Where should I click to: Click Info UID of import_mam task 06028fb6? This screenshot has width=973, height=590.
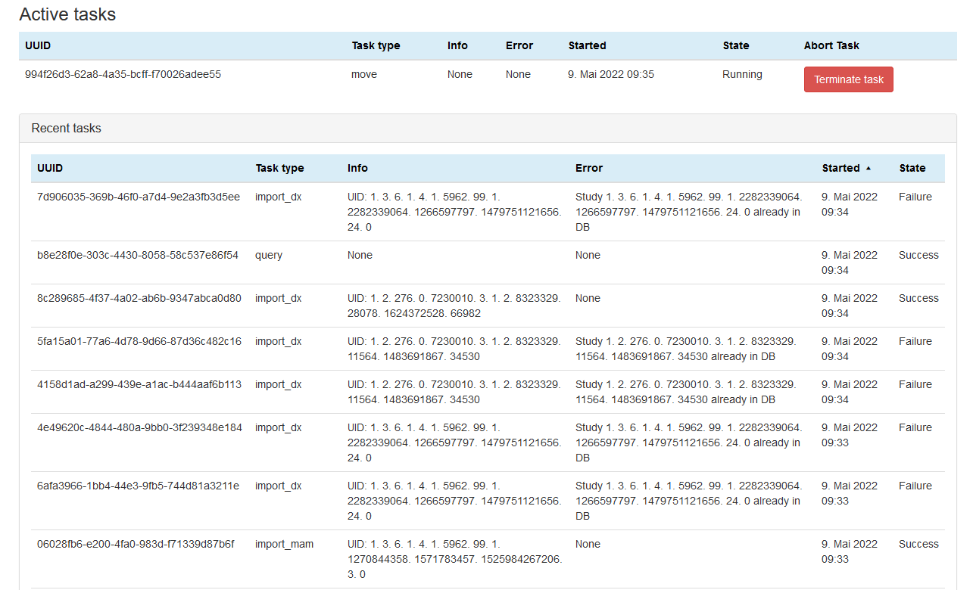pos(454,559)
